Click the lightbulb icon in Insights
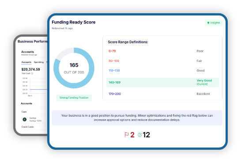The width and height of the screenshot is (241, 163). coord(208,23)
